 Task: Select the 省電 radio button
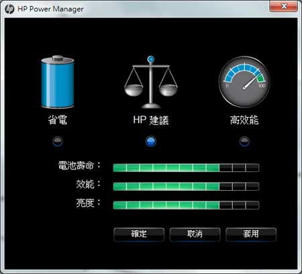point(58,141)
